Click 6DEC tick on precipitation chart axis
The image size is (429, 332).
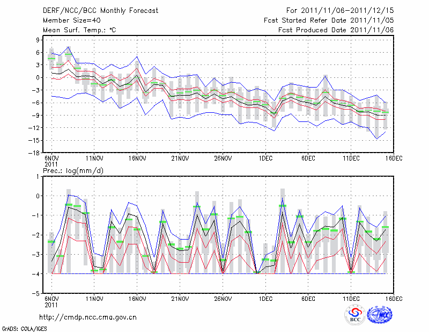[308, 298]
